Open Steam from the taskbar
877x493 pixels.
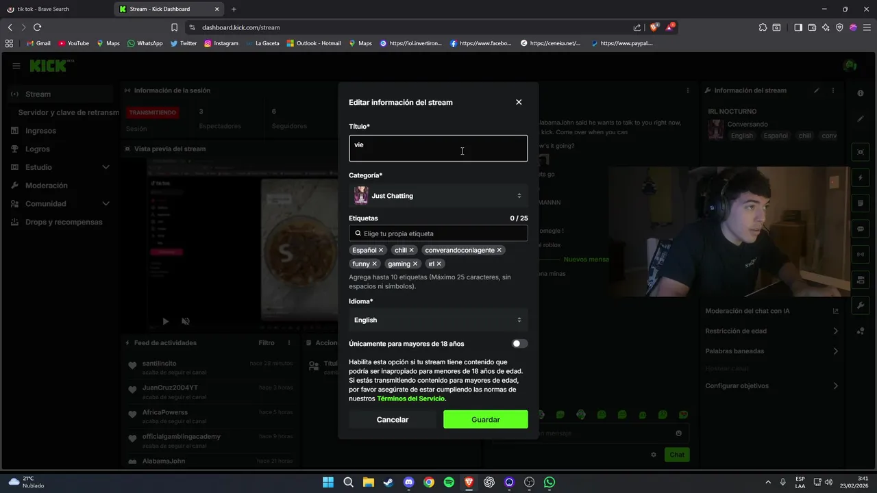[x=388, y=482]
